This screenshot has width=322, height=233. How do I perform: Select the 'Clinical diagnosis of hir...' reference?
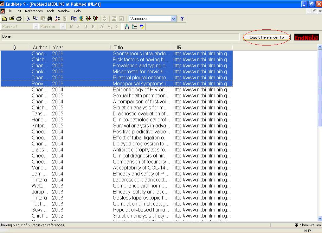[x=116, y=156]
